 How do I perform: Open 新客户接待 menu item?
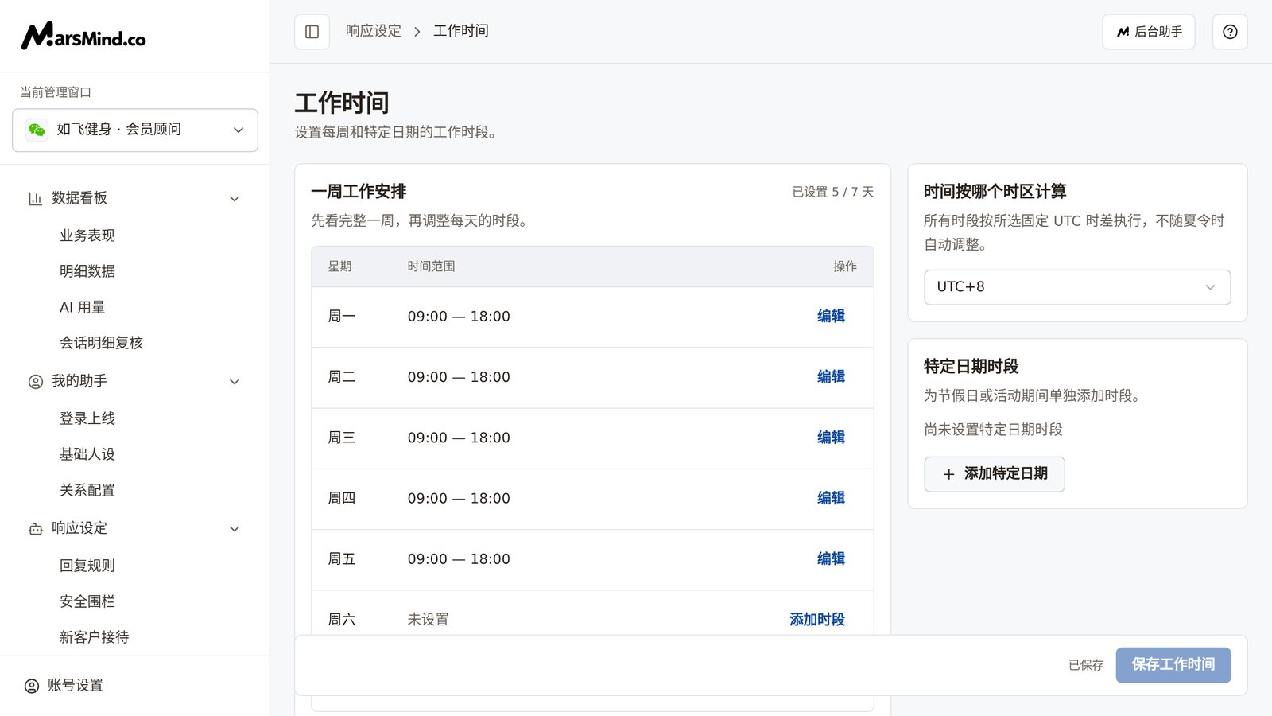point(95,637)
